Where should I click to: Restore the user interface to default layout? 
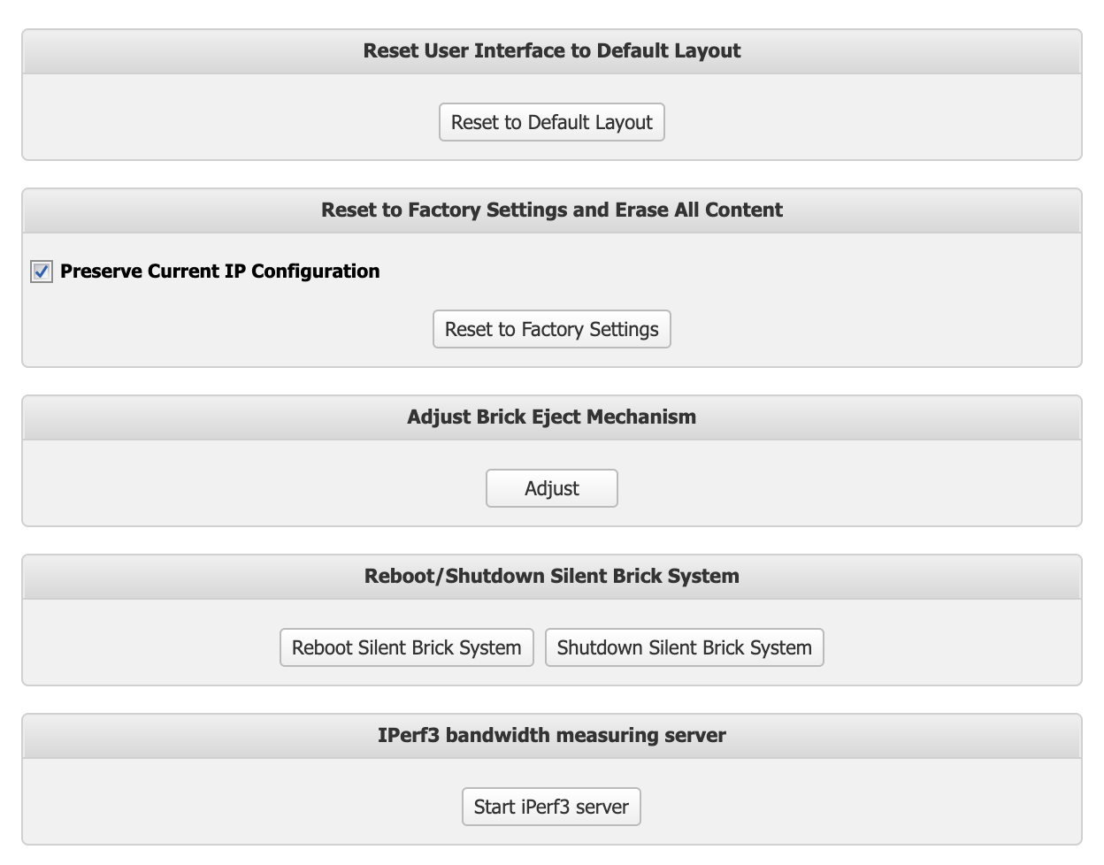551,122
